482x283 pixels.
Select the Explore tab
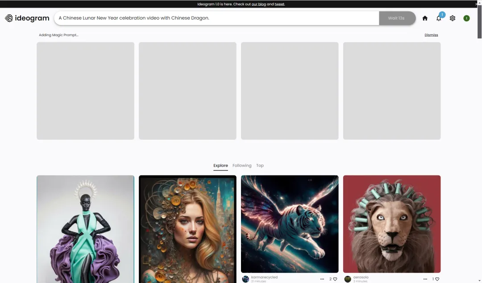tap(220, 166)
